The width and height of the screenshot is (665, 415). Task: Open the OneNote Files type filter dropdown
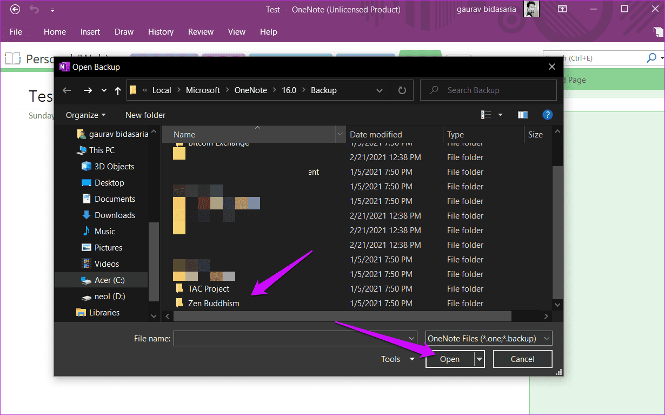(489, 338)
